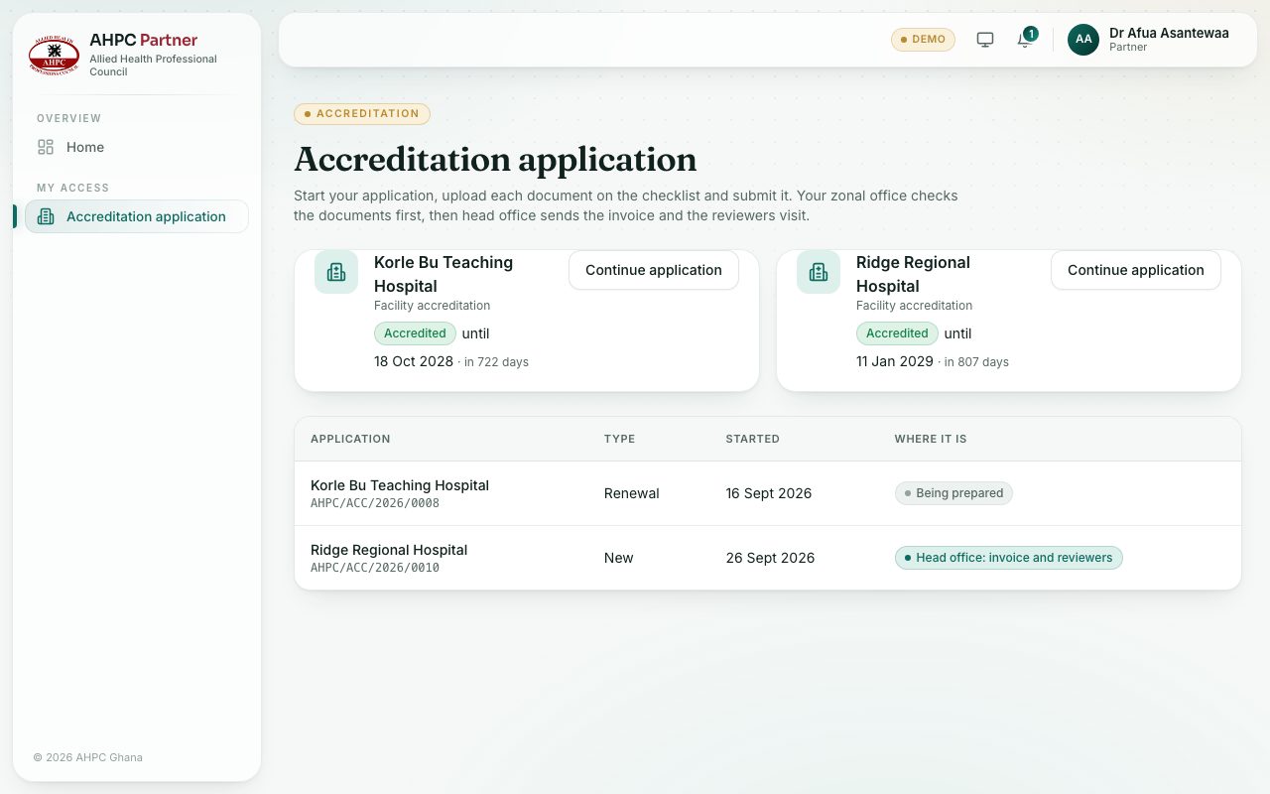Click the Accreditation application building icon in sidebar

pyautogui.click(x=46, y=216)
